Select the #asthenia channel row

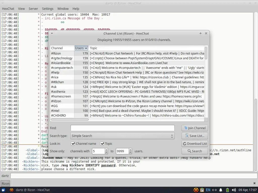click(x=127, y=91)
